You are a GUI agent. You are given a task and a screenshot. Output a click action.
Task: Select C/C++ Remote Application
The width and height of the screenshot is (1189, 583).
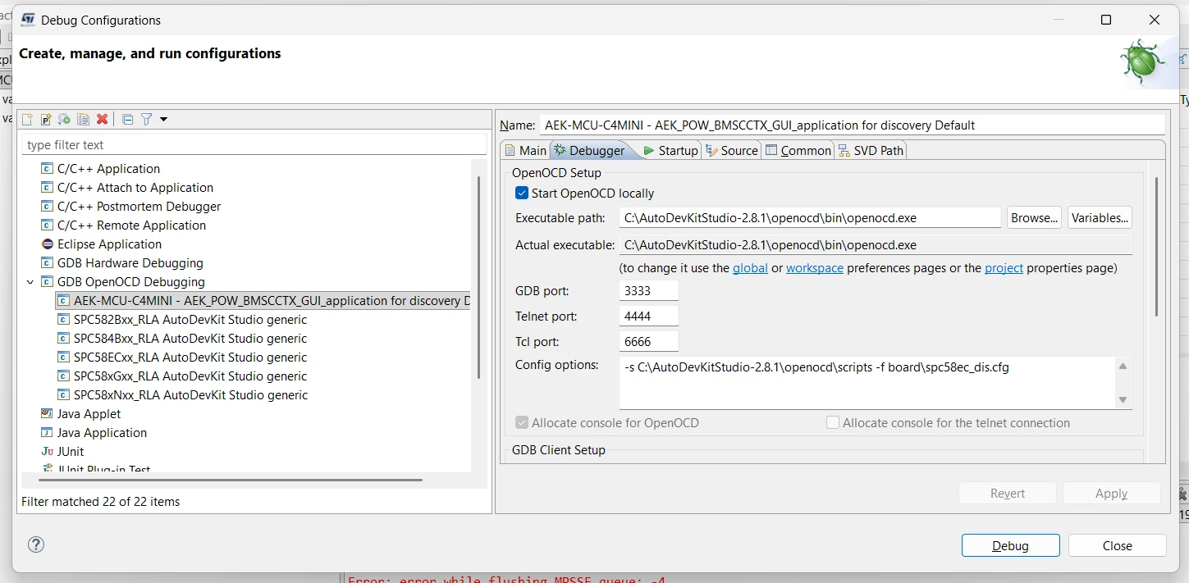tap(131, 225)
